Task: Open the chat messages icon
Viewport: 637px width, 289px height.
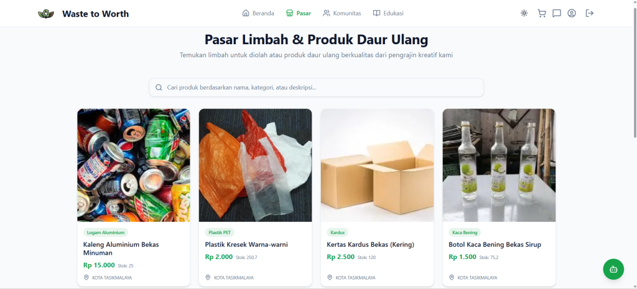Action: pyautogui.click(x=557, y=14)
